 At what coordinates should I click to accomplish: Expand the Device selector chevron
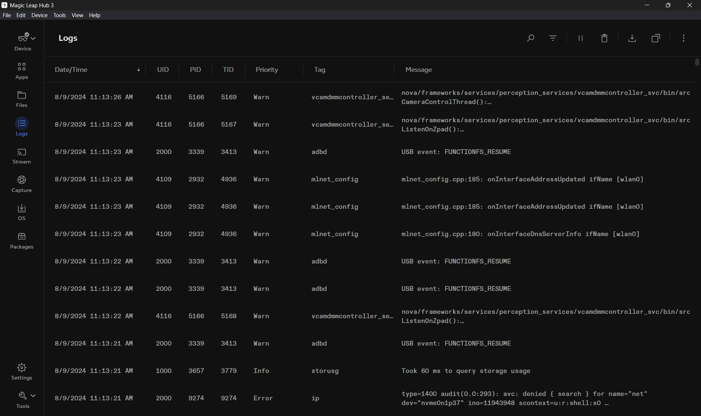click(x=32, y=37)
